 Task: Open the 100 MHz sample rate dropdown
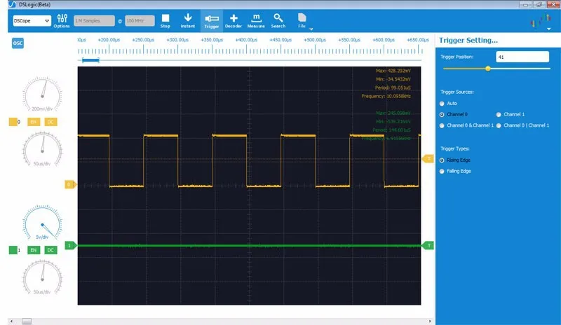[140, 21]
